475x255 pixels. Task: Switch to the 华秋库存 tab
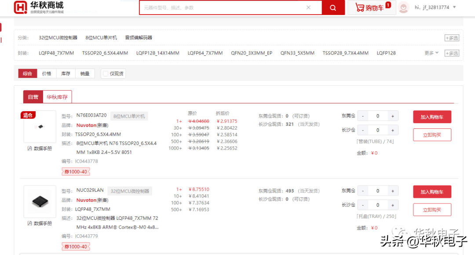57,97
